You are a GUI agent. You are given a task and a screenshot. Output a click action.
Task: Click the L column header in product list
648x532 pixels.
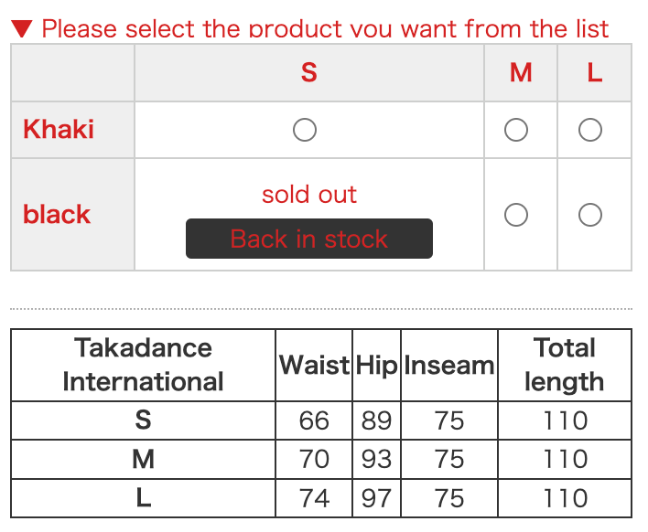595,73
